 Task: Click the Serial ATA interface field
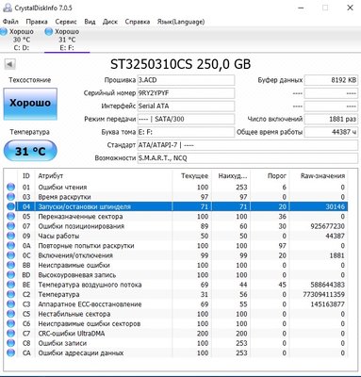click(186, 107)
